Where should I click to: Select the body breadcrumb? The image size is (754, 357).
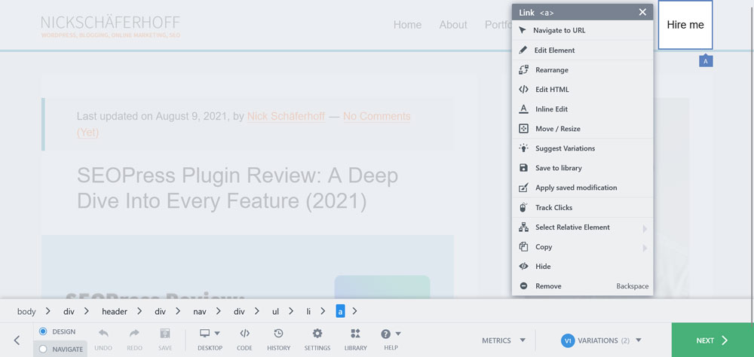coord(26,311)
